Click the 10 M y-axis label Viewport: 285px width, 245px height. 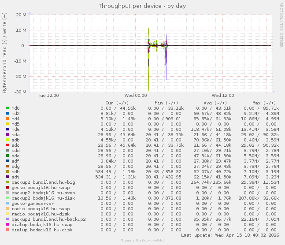21,30
